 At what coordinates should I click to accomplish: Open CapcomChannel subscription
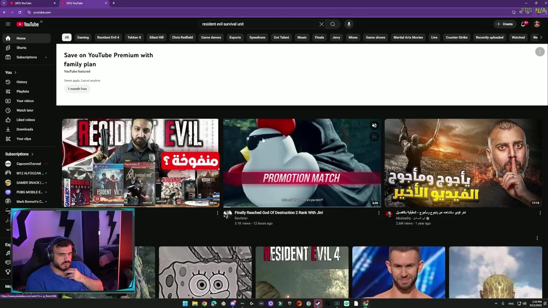point(27,164)
